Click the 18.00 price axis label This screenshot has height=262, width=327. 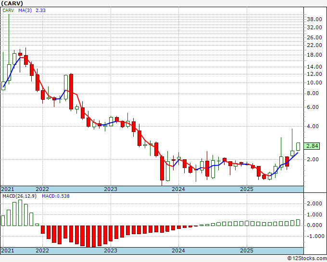(314, 55)
